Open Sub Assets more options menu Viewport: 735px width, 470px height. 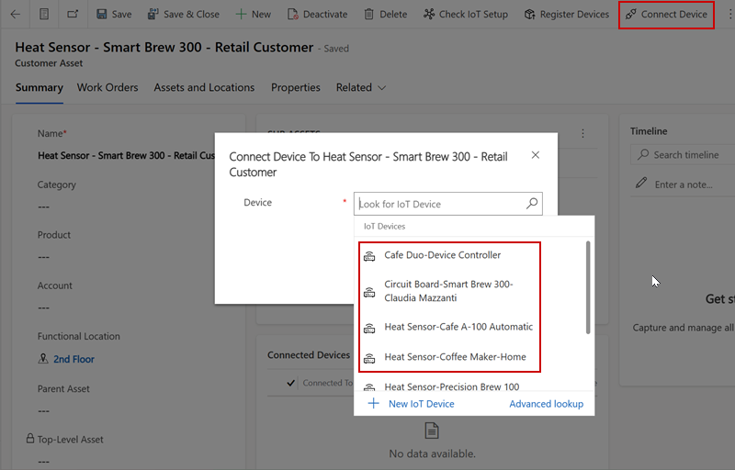click(x=582, y=133)
